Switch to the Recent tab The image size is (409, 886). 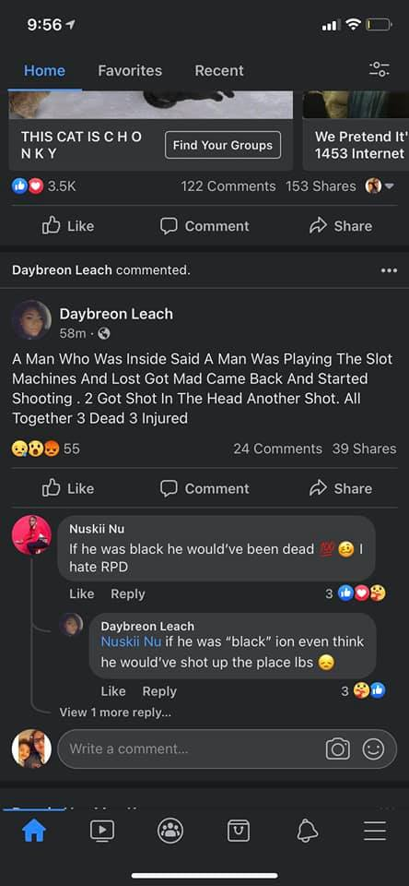219,71
